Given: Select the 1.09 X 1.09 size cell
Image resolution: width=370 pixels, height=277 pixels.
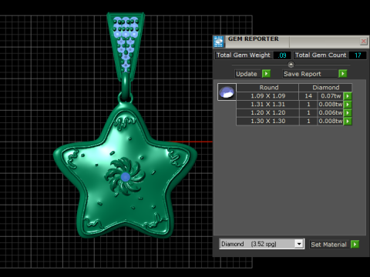Looking at the screenshot, I should click(267, 96).
